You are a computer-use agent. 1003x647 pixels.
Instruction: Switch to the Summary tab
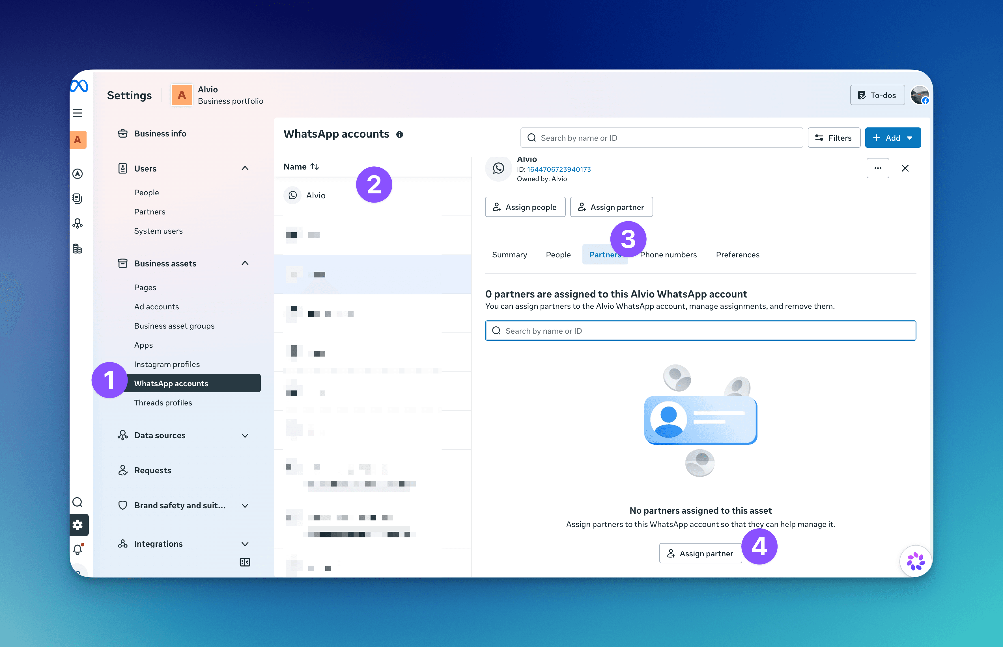point(509,255)
